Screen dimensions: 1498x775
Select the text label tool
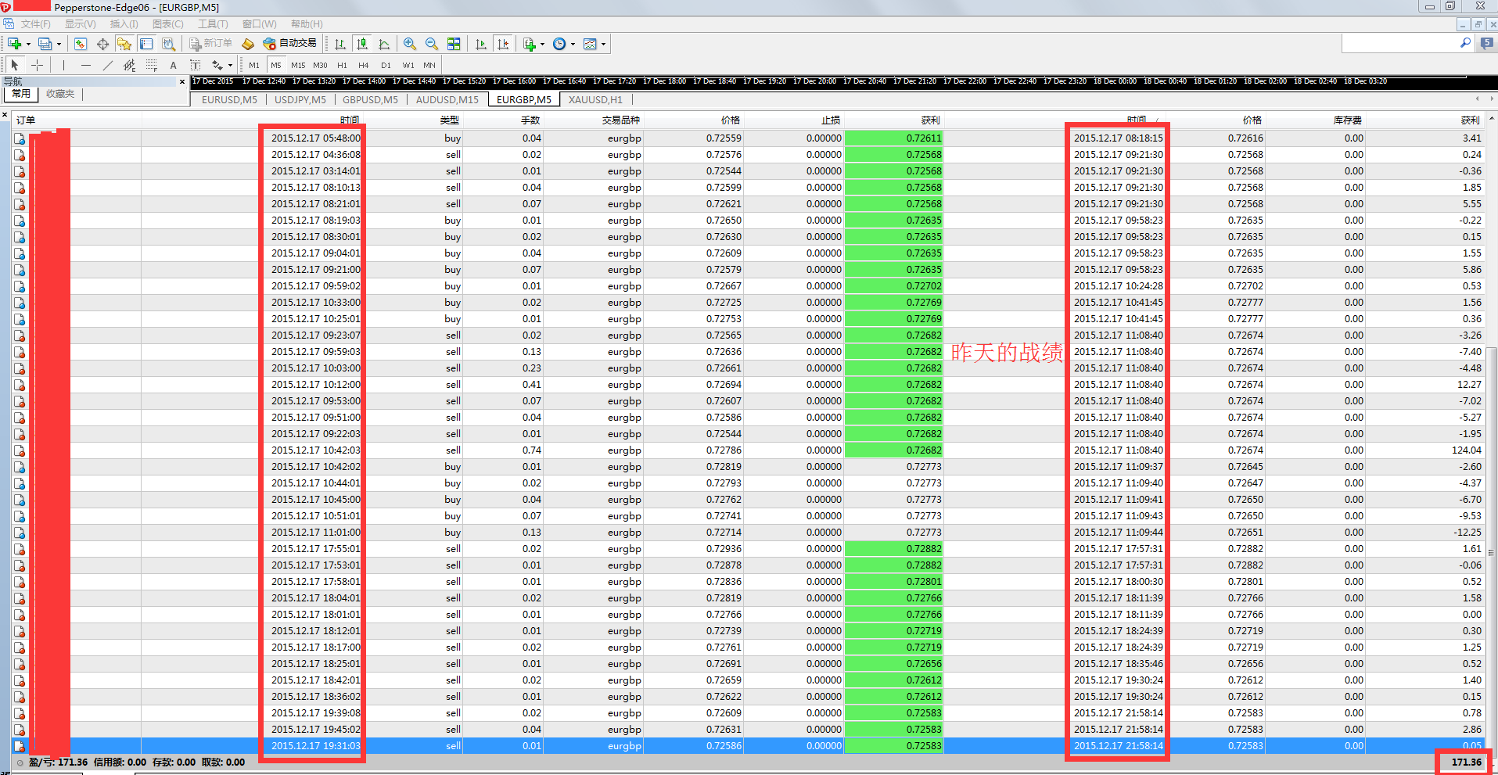[196, 65]
